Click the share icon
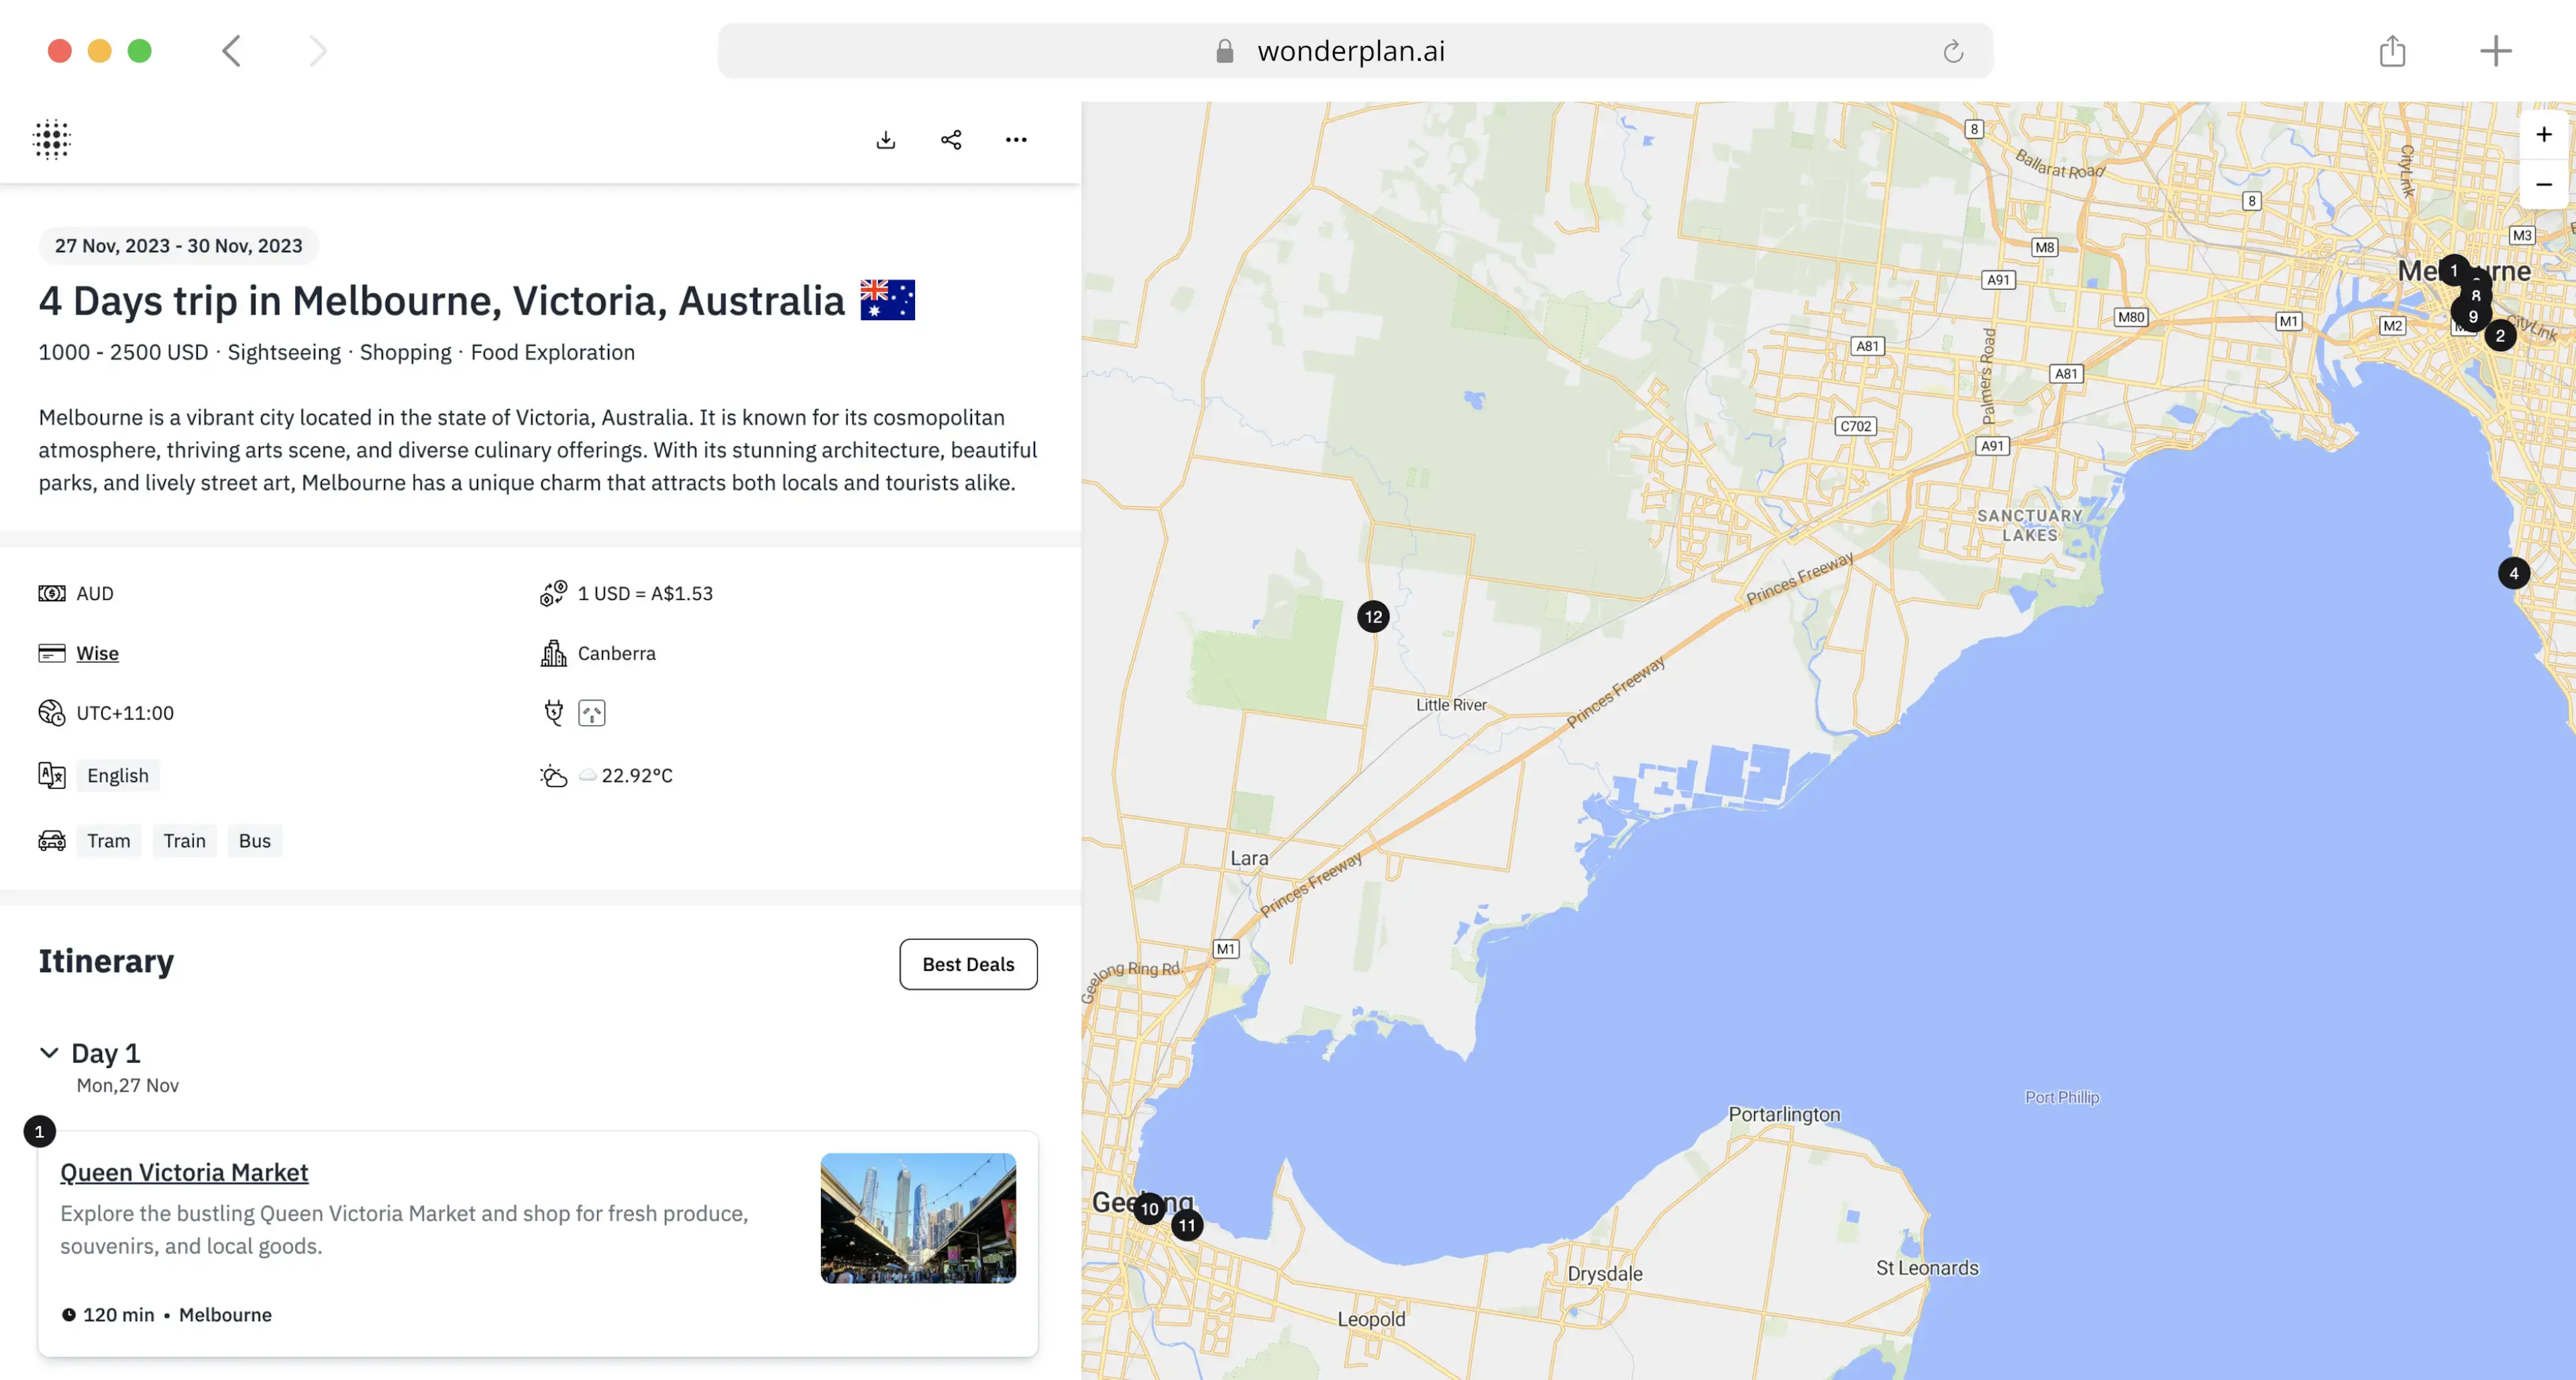 (x=951, y=140)
